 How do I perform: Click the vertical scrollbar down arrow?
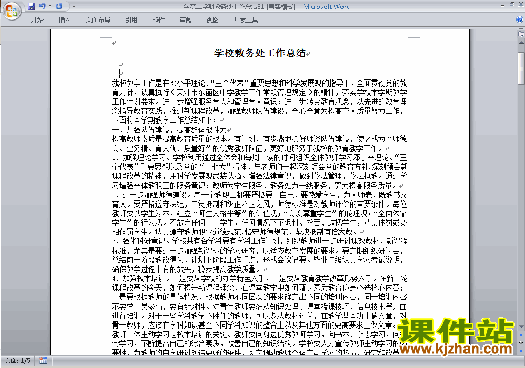(x=521, y=327)
